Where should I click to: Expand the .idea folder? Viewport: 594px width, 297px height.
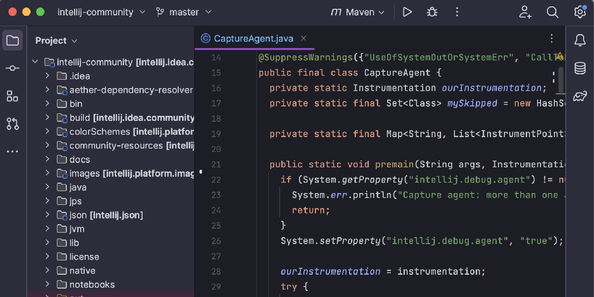tap(48, 76)
